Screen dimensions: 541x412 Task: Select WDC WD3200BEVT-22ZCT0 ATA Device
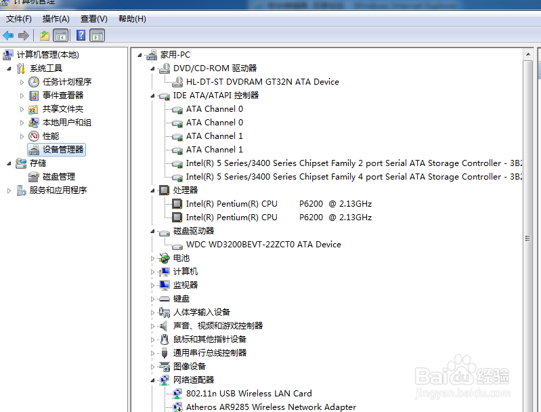click(x=263, y=245)
